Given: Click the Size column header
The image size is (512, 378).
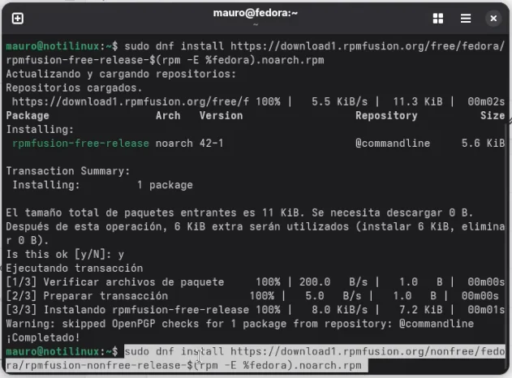Looking at the screenshot, I should (x=492, y=116).
